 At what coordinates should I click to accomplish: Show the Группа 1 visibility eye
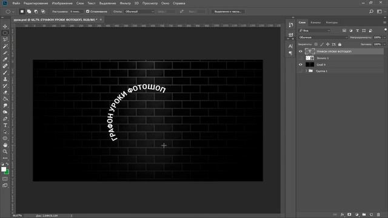point(301,71)
